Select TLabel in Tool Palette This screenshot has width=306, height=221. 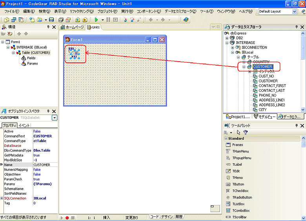click(234, 164)
